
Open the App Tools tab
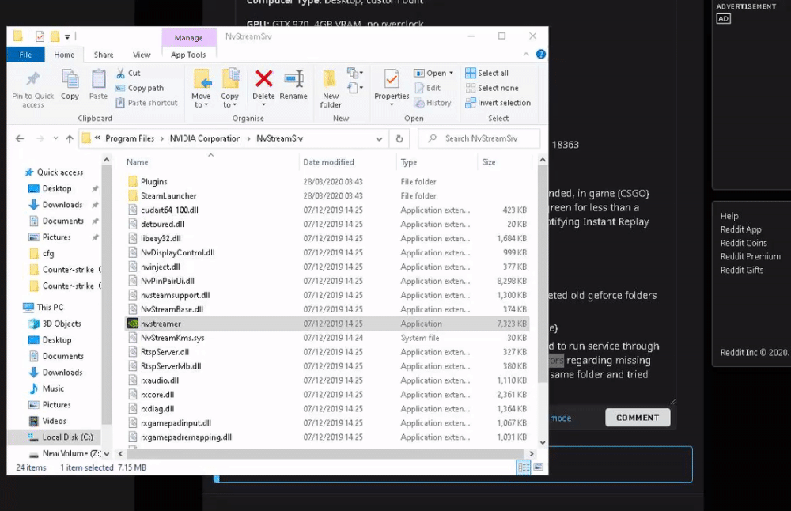coord(189,55)
